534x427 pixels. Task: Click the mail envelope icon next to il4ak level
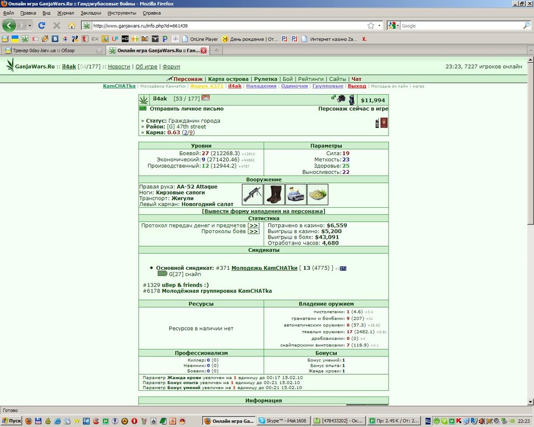[x=206, y=98]
